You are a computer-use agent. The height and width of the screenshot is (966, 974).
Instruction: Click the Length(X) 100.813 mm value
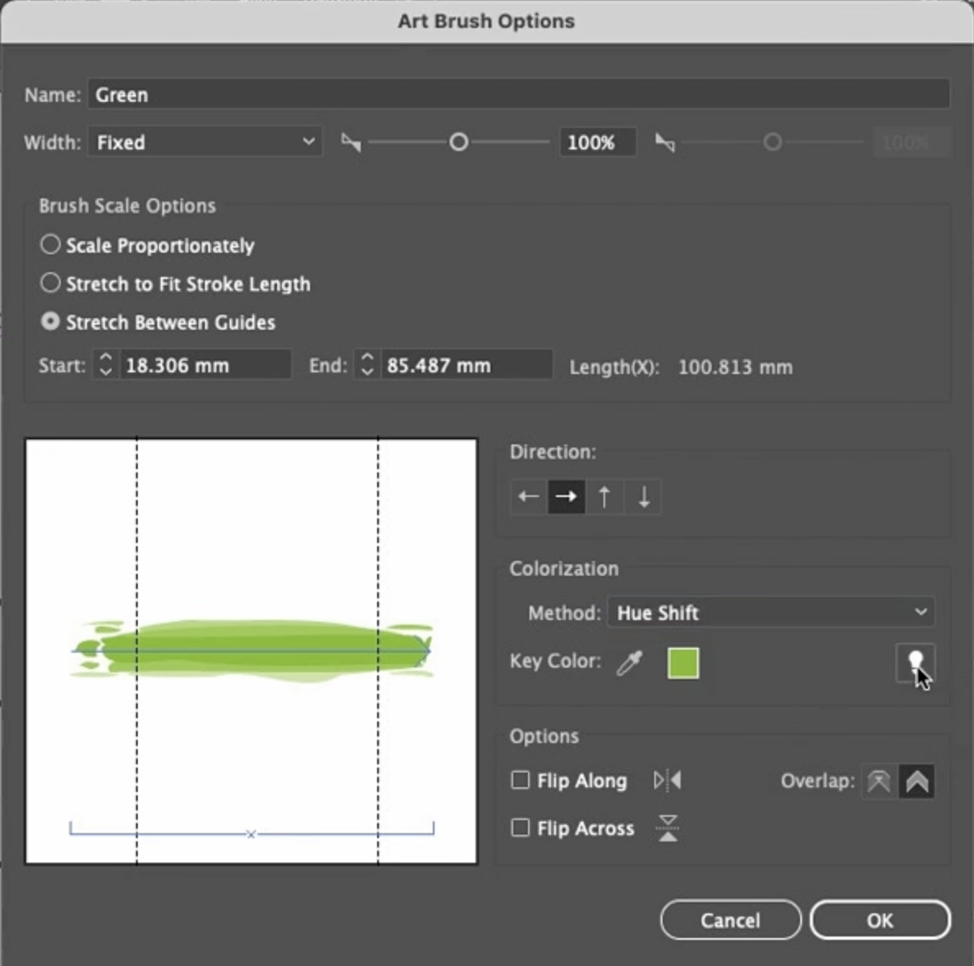click(x=735, y=367)
